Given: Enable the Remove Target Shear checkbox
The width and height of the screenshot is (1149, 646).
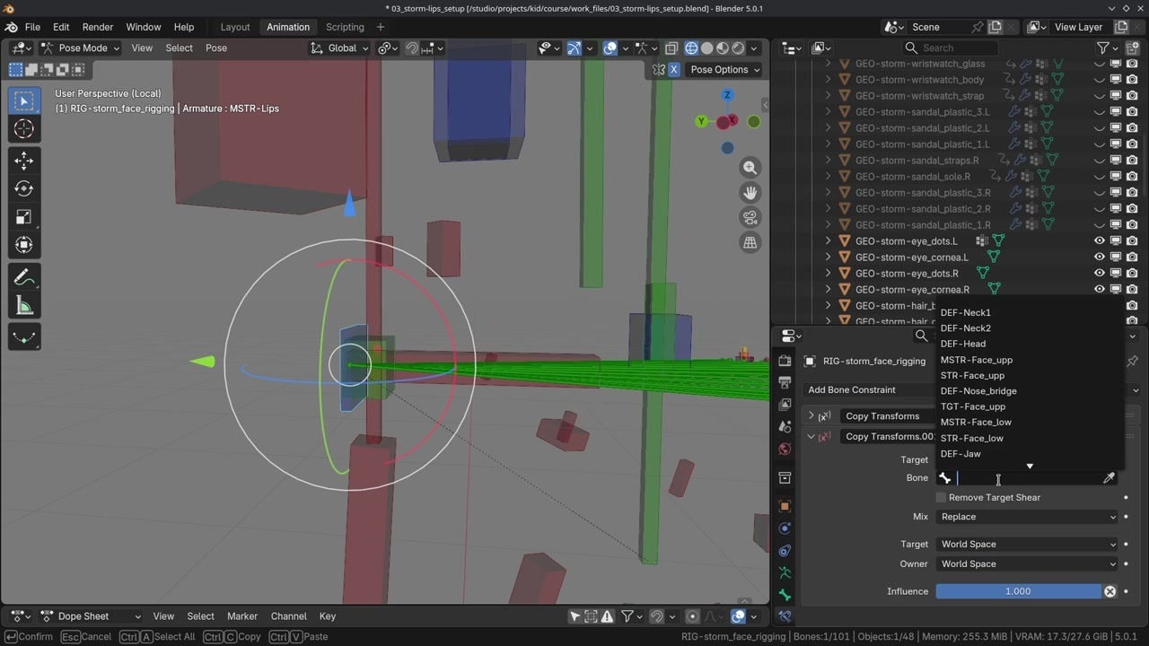Looking at the screenshot, I should coord(941,497).
